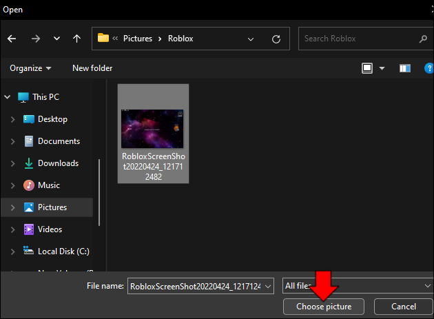Click the search magnifier icon
The height and width of the screenshot is (319, 434).
[423, 39]
